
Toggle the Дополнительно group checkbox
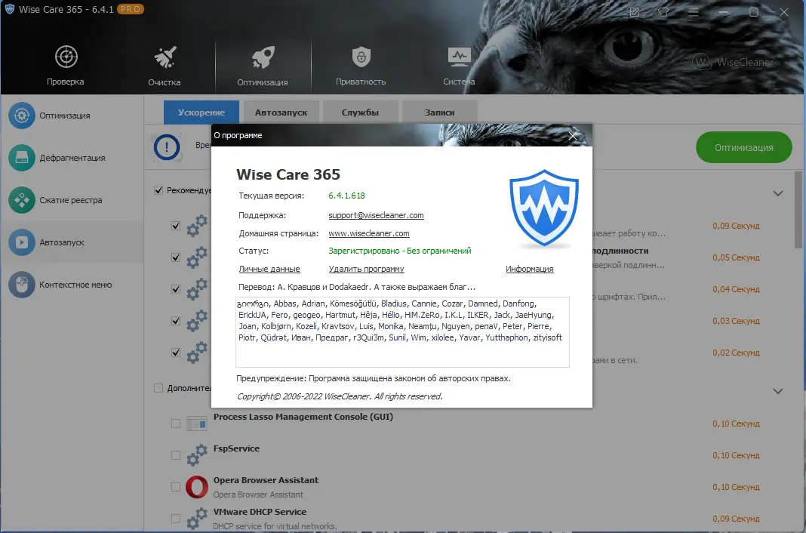[x=158, y=388]
